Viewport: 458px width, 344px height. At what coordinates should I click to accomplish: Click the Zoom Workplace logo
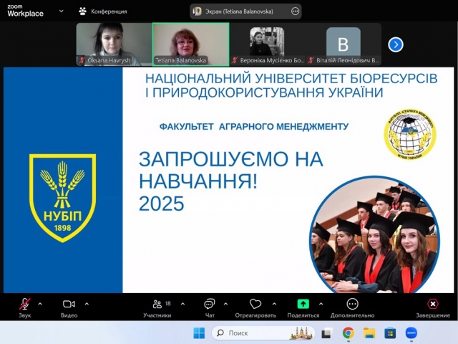[x=26, y=11]
